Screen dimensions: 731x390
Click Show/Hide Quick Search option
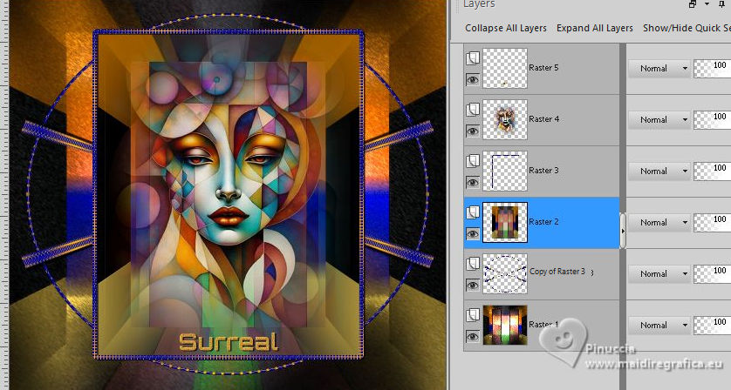tap(687, 28)
